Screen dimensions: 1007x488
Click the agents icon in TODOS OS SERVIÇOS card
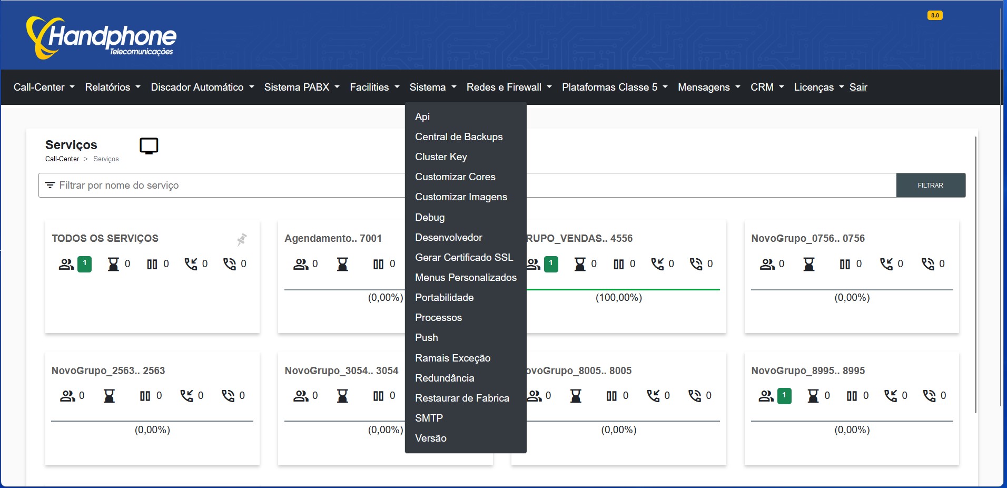66,264
